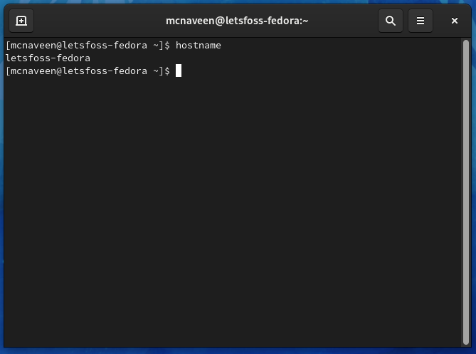Viewport: 476px width, 354px height.
Task: Click the magnifier search icon
Action: pos(391,21)
